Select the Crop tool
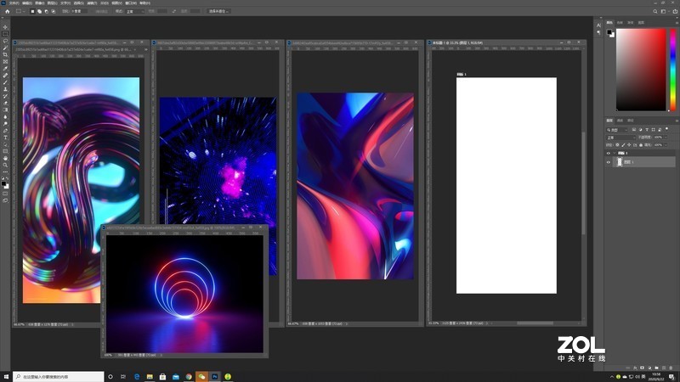Image resolution: width=680 pixels, height=382 pixels. [5, 54]
